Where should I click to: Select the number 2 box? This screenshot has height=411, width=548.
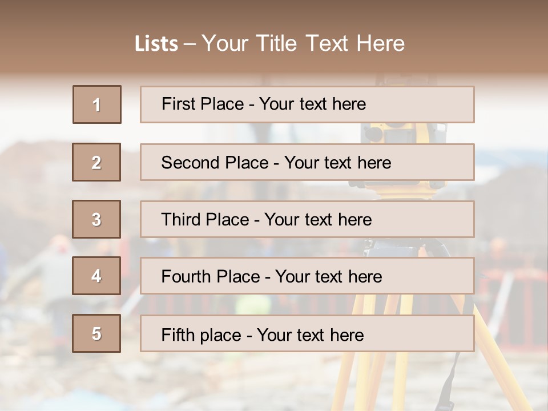(x=96, y=162)
